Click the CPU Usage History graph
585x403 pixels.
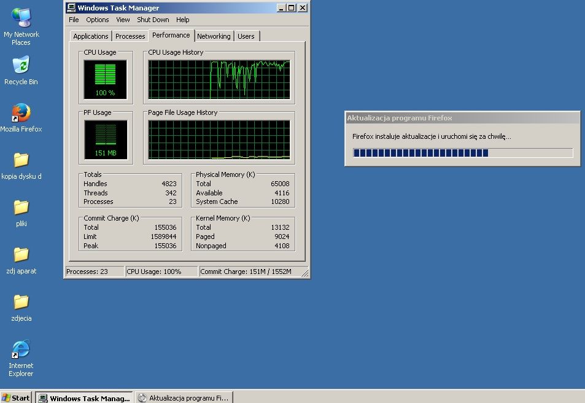219,79
